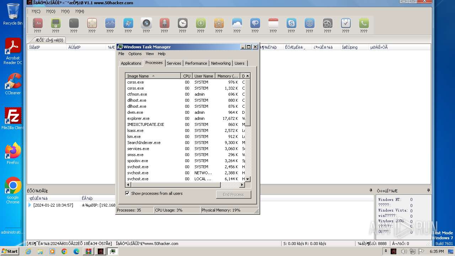Click the blue cloud toolbar icon
455x256 pixels.
(x=237, y=23)
